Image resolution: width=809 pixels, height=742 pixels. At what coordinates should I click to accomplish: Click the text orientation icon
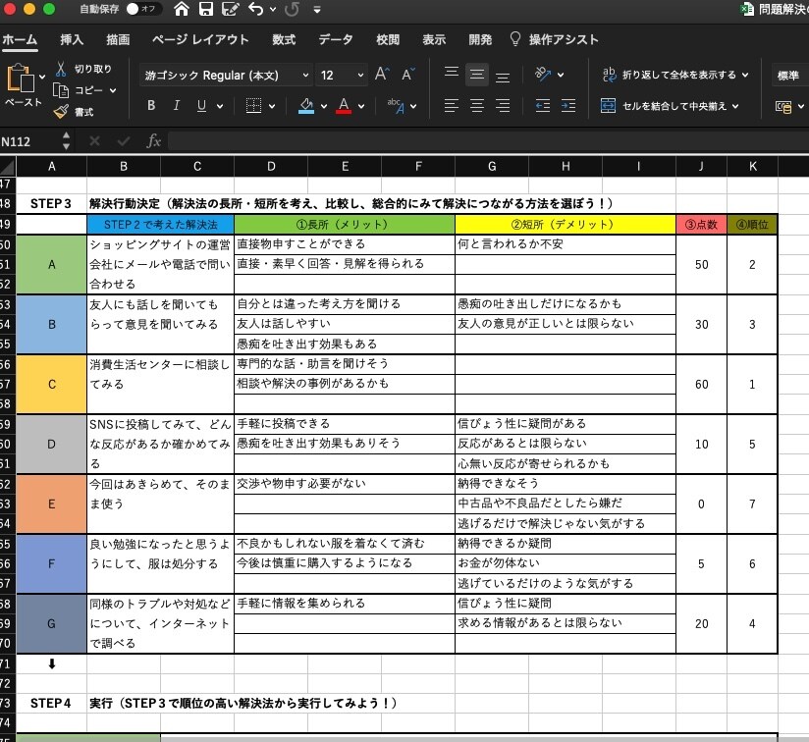tap(543, 75)
